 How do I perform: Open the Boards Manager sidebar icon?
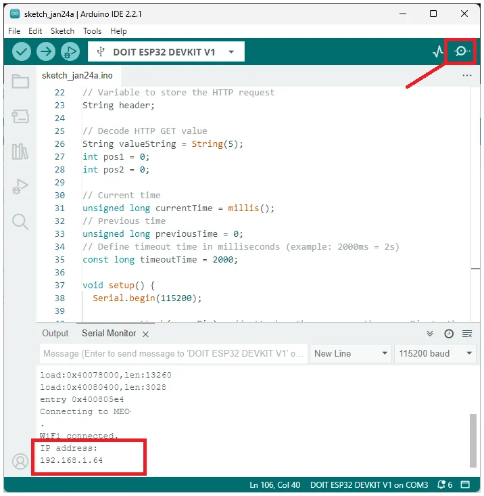pos(20,116)
